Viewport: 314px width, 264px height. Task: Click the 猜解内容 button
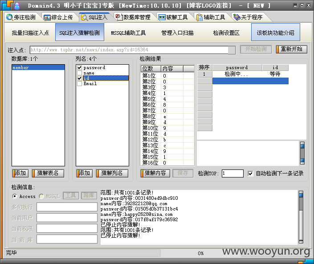coord(155,173)
